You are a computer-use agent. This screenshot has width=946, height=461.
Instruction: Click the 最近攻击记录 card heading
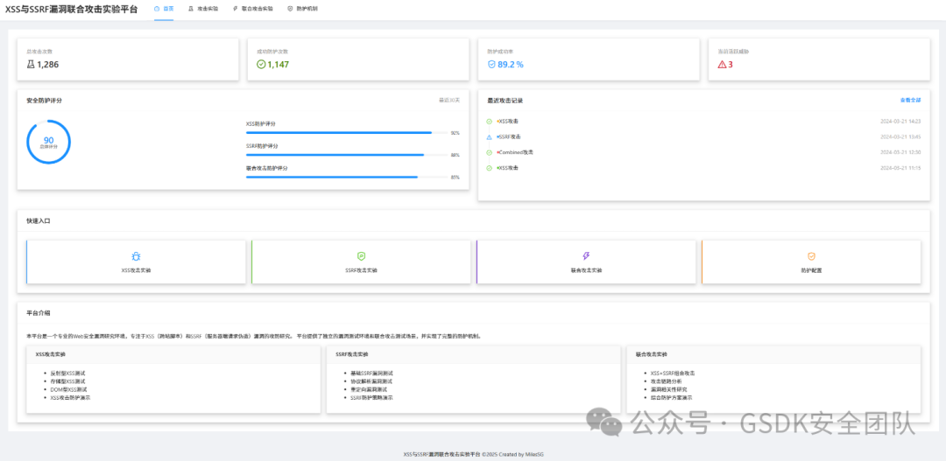click(505, 101)
